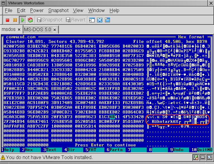The height and width of the screenshot is (164, 214).
Task: Click hex word 4F533420
Action: (133, 117)
